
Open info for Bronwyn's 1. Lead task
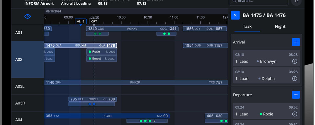point(295,62)
